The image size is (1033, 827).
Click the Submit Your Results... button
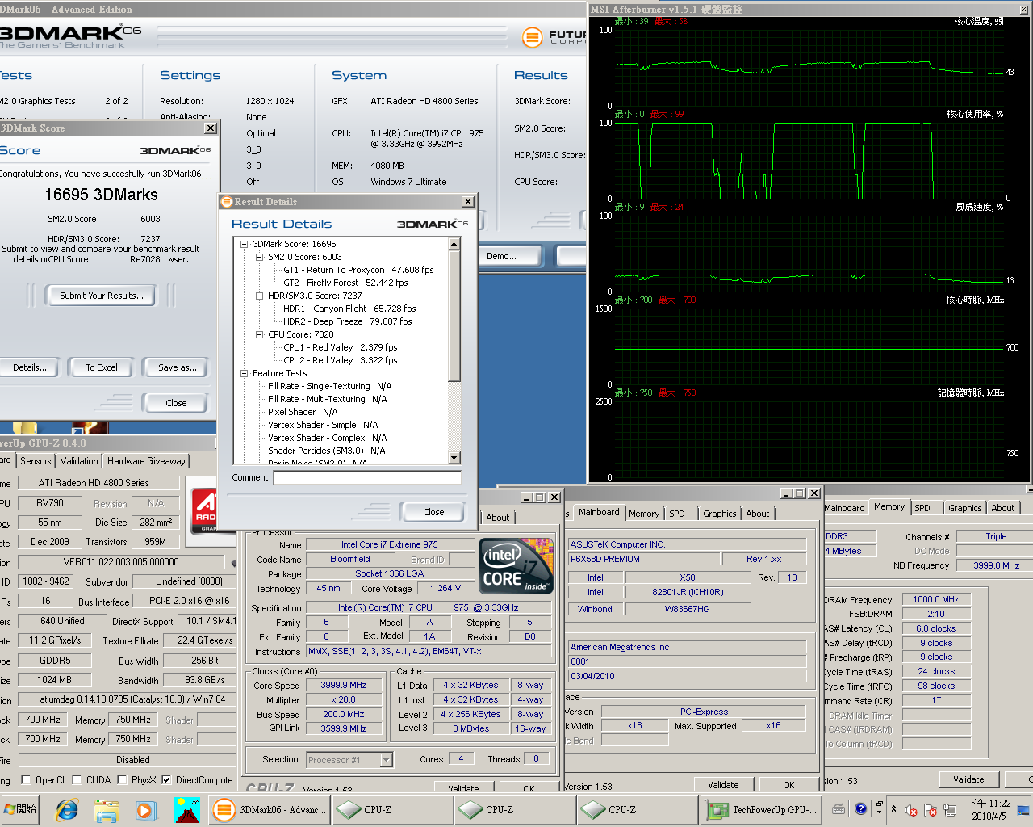point(102,296)
